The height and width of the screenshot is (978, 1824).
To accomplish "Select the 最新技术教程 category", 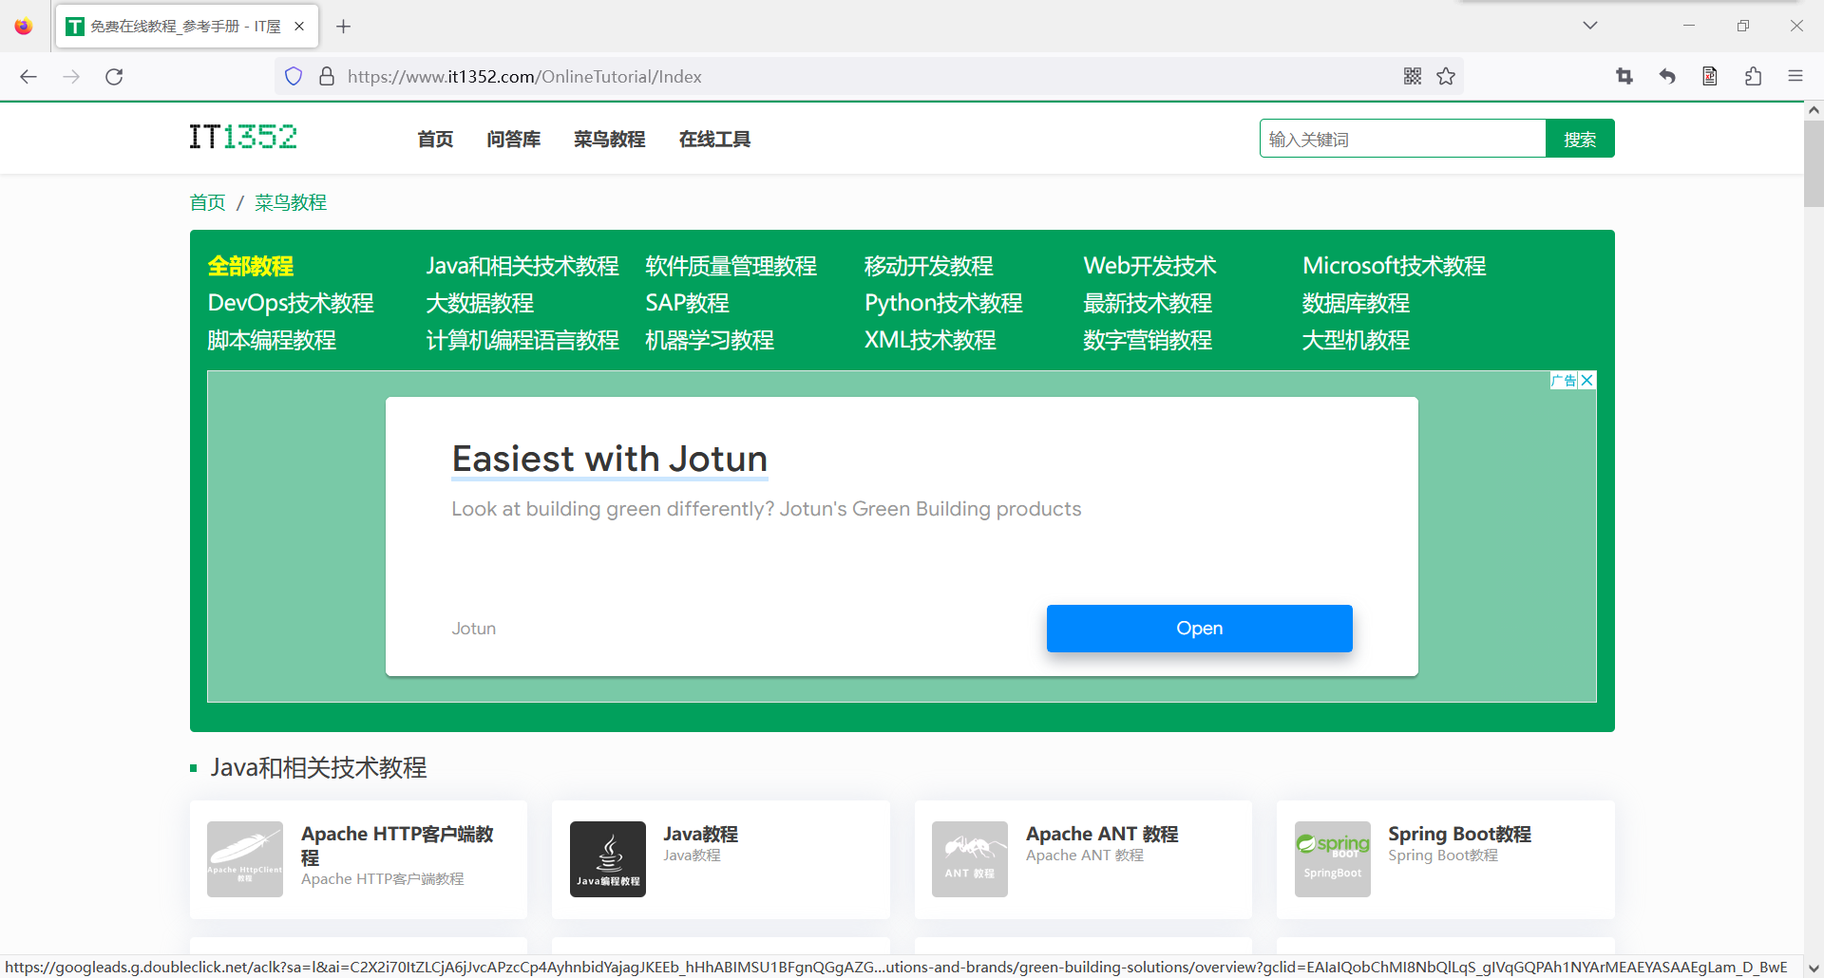I will click(1148, 303).
